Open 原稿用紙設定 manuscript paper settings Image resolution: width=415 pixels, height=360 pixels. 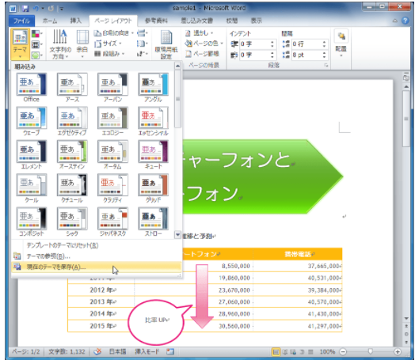(x=166, y=44)
